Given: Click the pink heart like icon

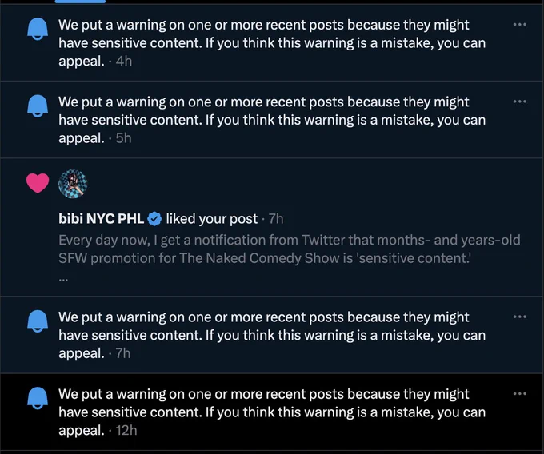Looking at the screenshot, I should (x=38, y=183).
